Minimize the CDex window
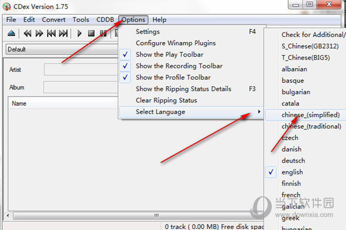 coord(296,5)
